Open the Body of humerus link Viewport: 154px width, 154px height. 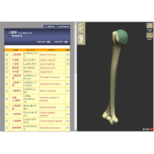[x=48, y=91]
